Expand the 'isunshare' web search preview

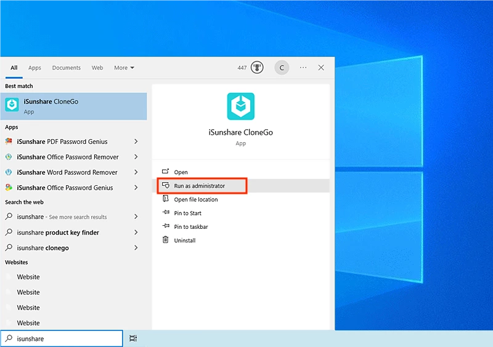click(136, 217)
